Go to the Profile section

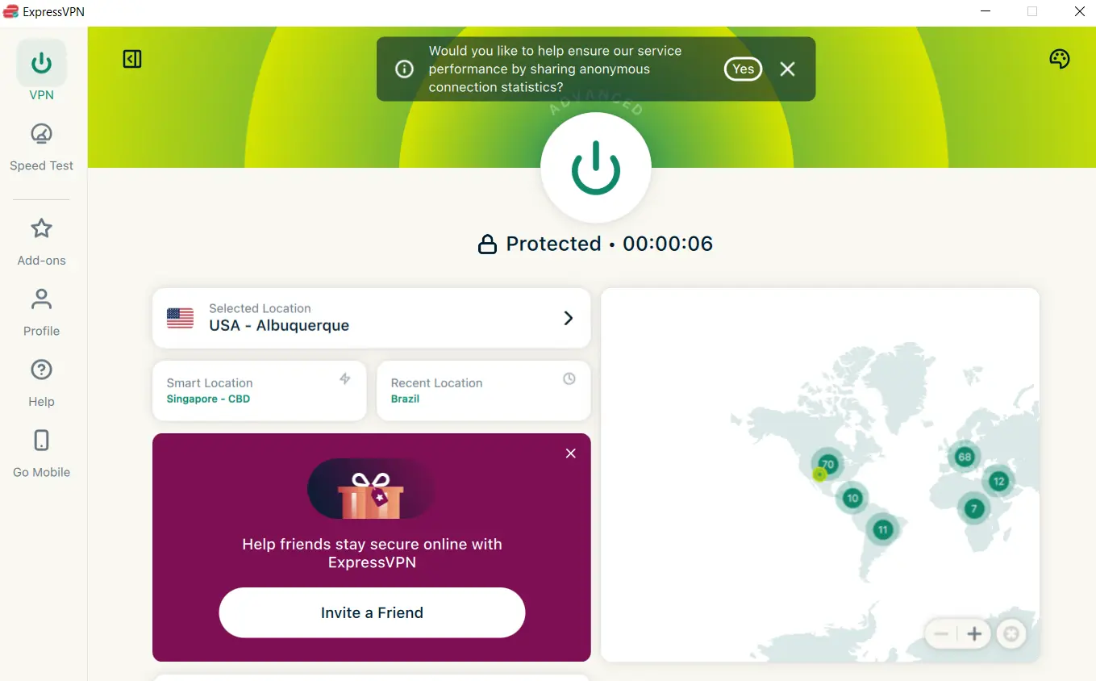pos(41,313)
